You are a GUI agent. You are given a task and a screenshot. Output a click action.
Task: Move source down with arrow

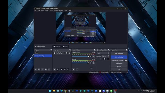point(68,69)
